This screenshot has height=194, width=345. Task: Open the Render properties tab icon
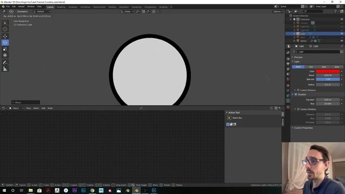click(x=288, y=59)
